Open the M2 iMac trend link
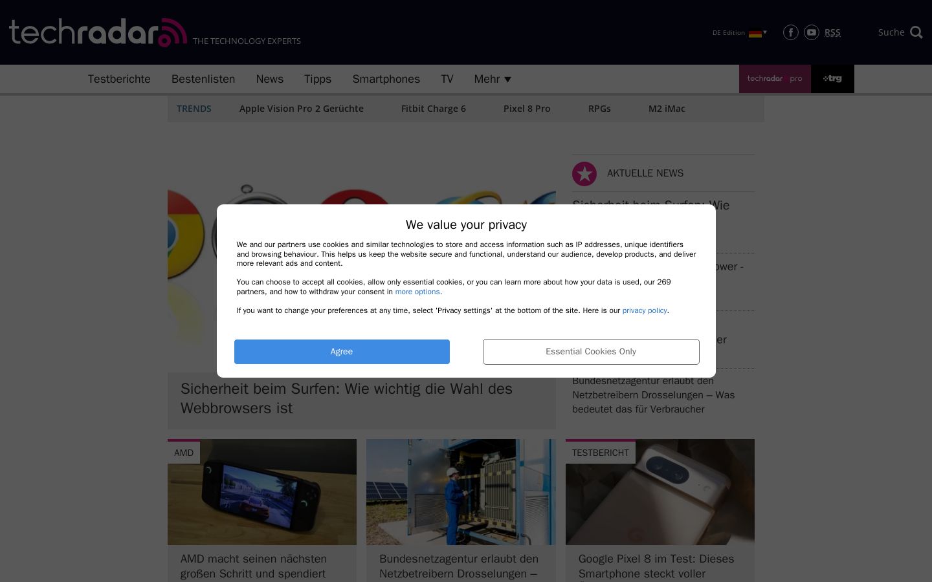The image size is (932, 582). 667,109
